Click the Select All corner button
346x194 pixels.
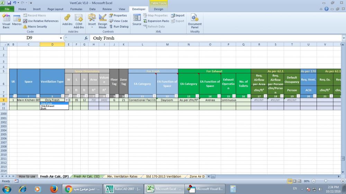(4, 44)
